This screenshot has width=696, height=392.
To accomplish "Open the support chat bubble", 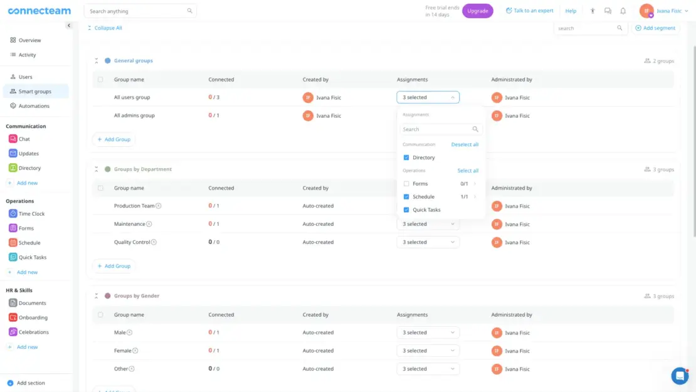I will (680, 376).
